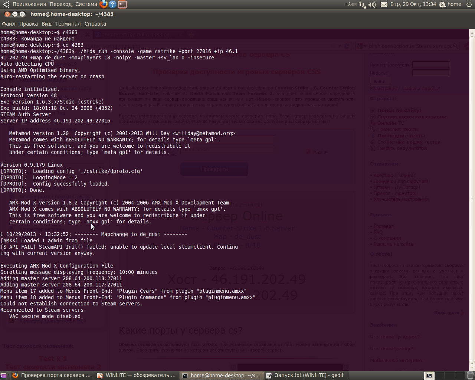Viewport: 475px width, 380px height.
Task: Click the show desktop icon in the bottom panel
Action: (x=4, y=376)
